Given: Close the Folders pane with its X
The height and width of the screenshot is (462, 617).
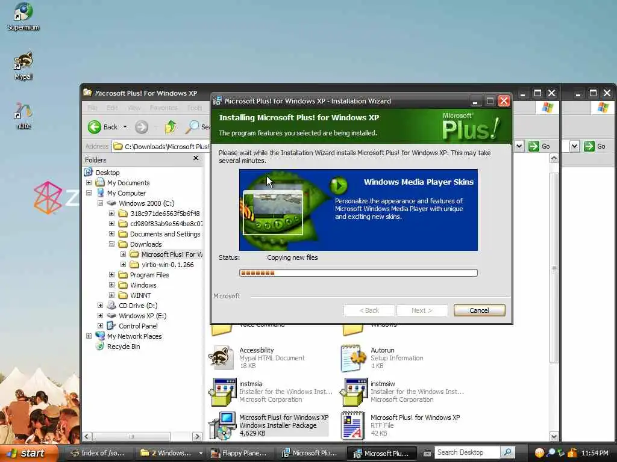Looking at the screenshot, I should tap(196, 158).
